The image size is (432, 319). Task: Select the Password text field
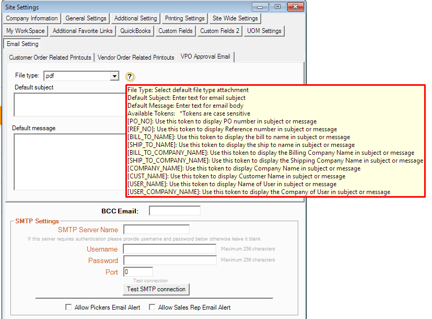pyautogui.click(x=170, y=260)
